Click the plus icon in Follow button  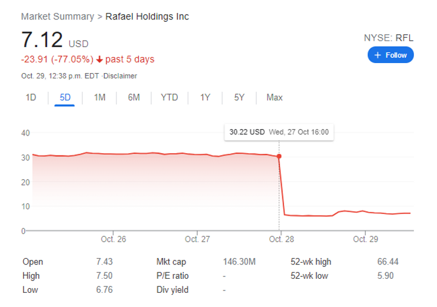[x=378, y=55]
